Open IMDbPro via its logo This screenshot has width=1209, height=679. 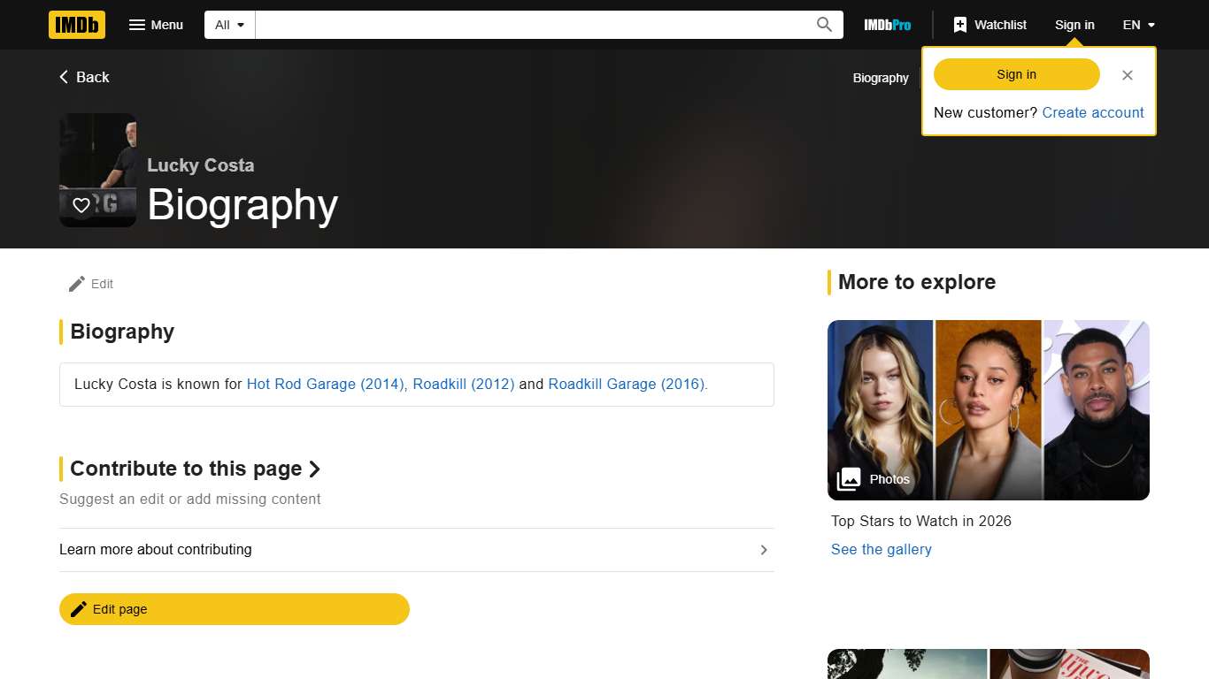(x=887, y=25)
